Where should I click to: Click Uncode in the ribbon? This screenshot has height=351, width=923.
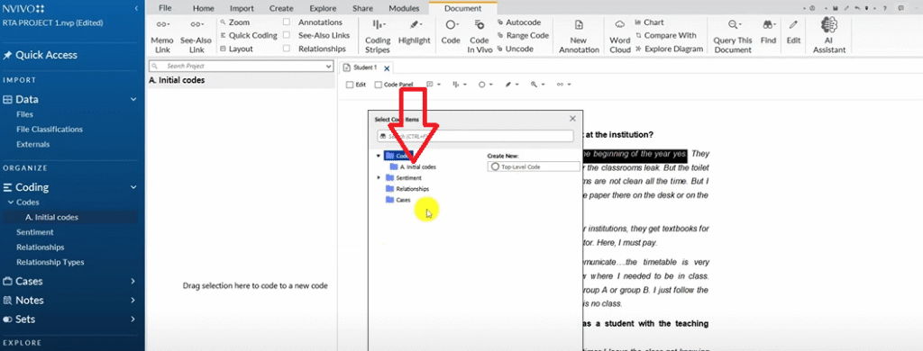515,49
